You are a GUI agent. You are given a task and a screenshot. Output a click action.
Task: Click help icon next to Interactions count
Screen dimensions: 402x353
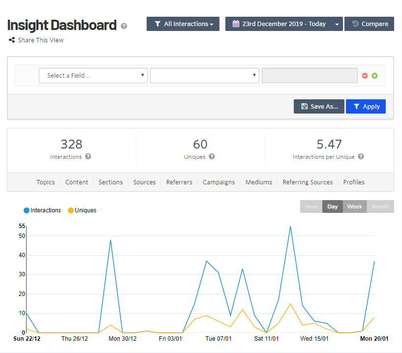point(88,157)
